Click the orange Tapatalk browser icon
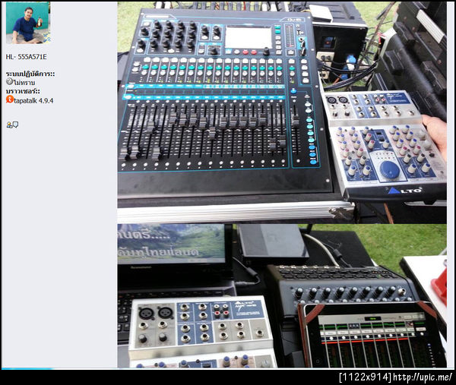 coord(10,99)
